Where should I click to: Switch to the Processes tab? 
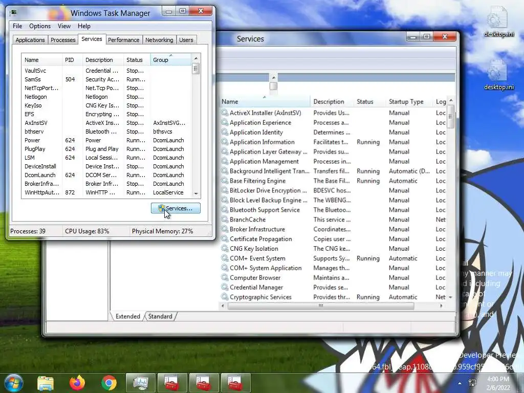(x=63, y=40)
